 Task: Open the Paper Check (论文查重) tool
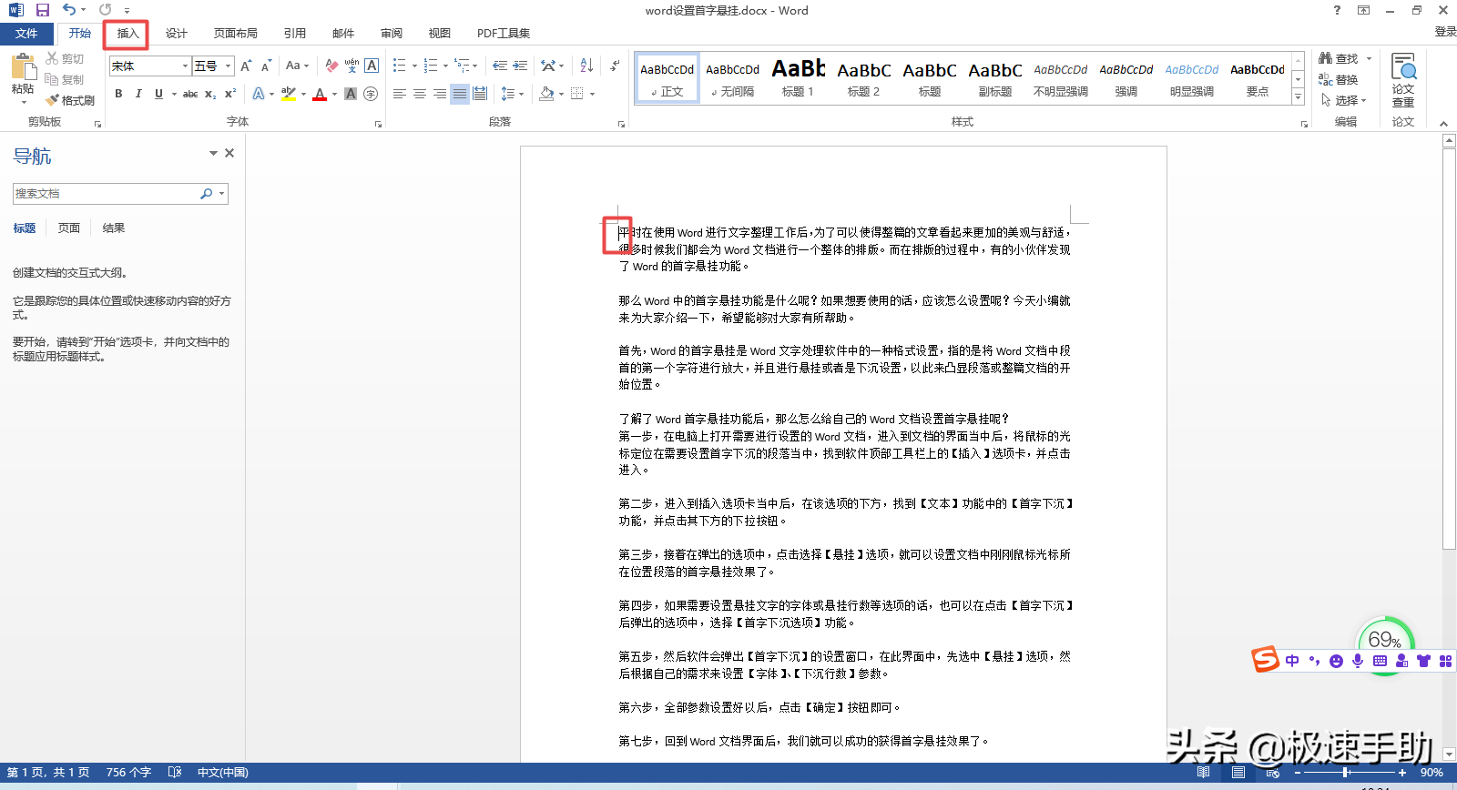pos(1402,80)
